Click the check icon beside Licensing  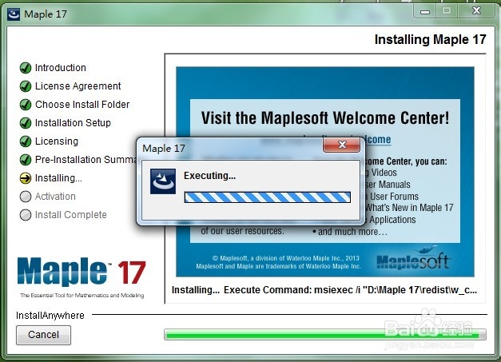(26, 141)
